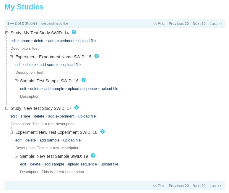Open help icon for Test Sample SWID 16
This screenshot has width=229, height=193.
pos(84,80)
